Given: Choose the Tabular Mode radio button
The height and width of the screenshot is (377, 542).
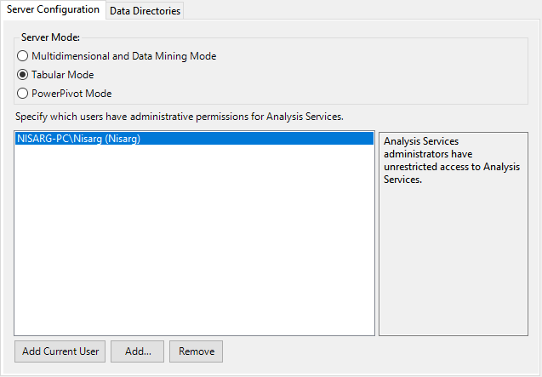Looking at the screenshot, I should pos(23,75).
